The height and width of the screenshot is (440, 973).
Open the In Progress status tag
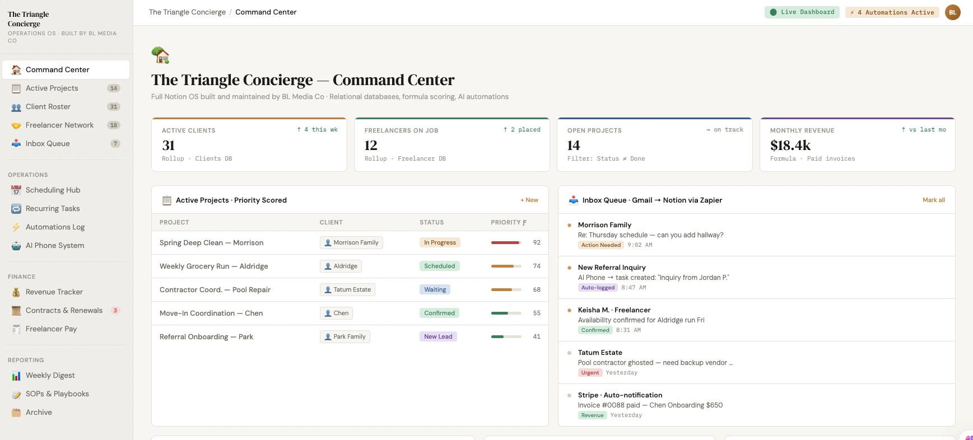(x=440, y=242)
